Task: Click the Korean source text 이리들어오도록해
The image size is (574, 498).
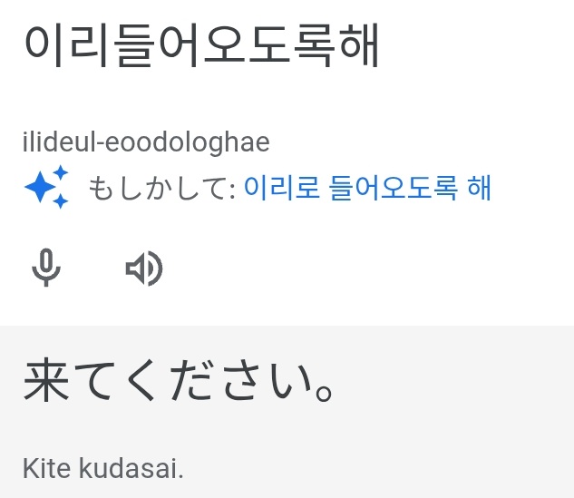Action: tap(201, 47)
